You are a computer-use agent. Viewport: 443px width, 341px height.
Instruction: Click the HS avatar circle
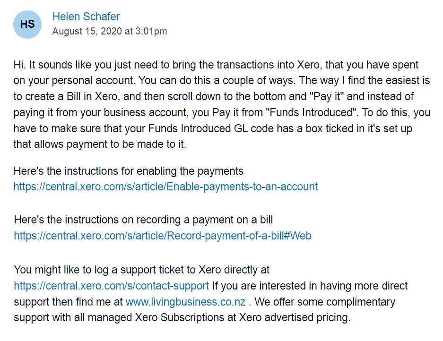27,24
